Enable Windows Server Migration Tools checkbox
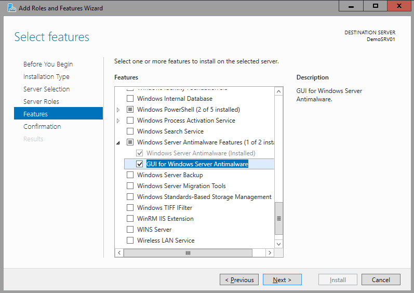The width and height of the screenshot is (414, 293). (x=130, y=186)
